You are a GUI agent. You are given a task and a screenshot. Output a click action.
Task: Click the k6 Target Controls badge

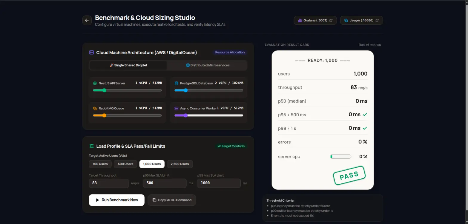[231, 146]
